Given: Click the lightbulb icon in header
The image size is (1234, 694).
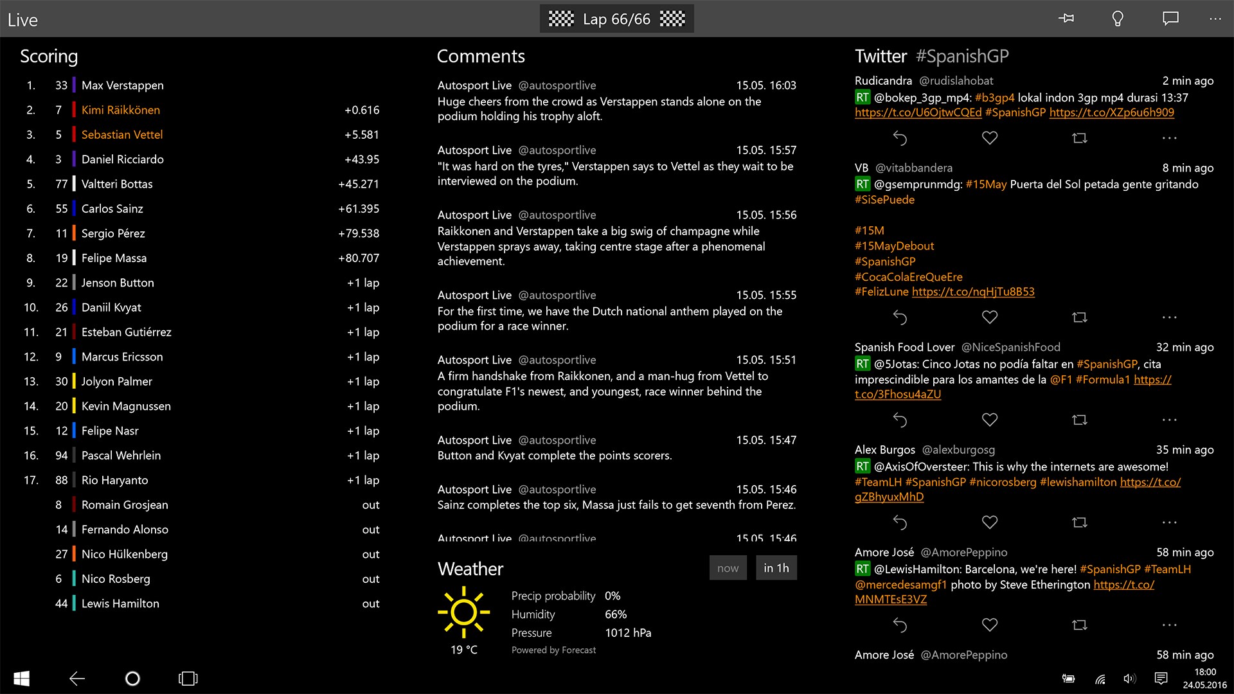Looking at the screenshot, I should tap(1118, 19).
